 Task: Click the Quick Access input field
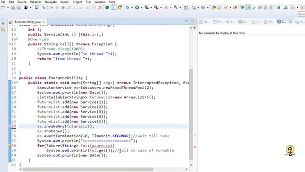click(x=302, y=14)
